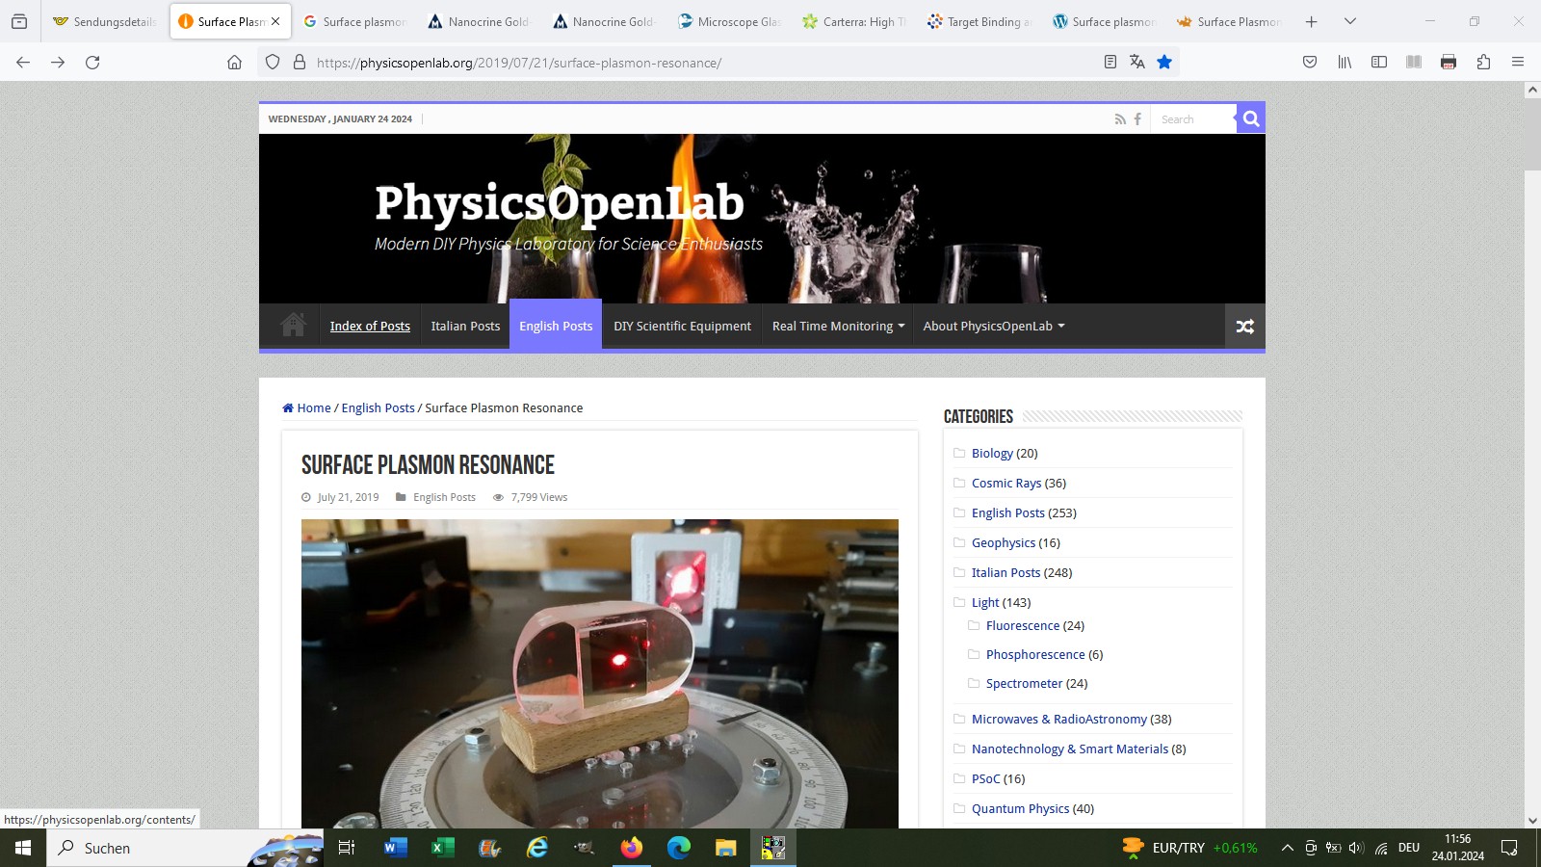Image resolution: width=1541 pixels, height=867 pixels.
Task: Toggle the Firefox sidebar
Action: [x=1379, y=62]
